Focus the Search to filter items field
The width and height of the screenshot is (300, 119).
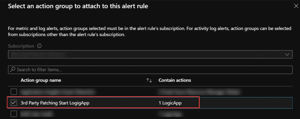(150, 70)
